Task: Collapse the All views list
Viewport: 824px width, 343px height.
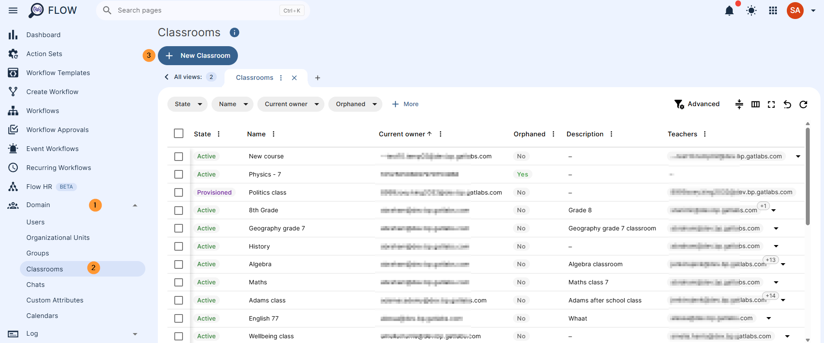Action: click(x=167, y=77)
